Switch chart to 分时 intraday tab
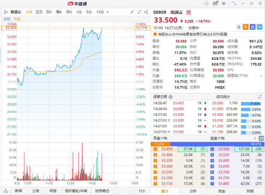The width and height of the screenshot is (265, 195). click(29, 12)
